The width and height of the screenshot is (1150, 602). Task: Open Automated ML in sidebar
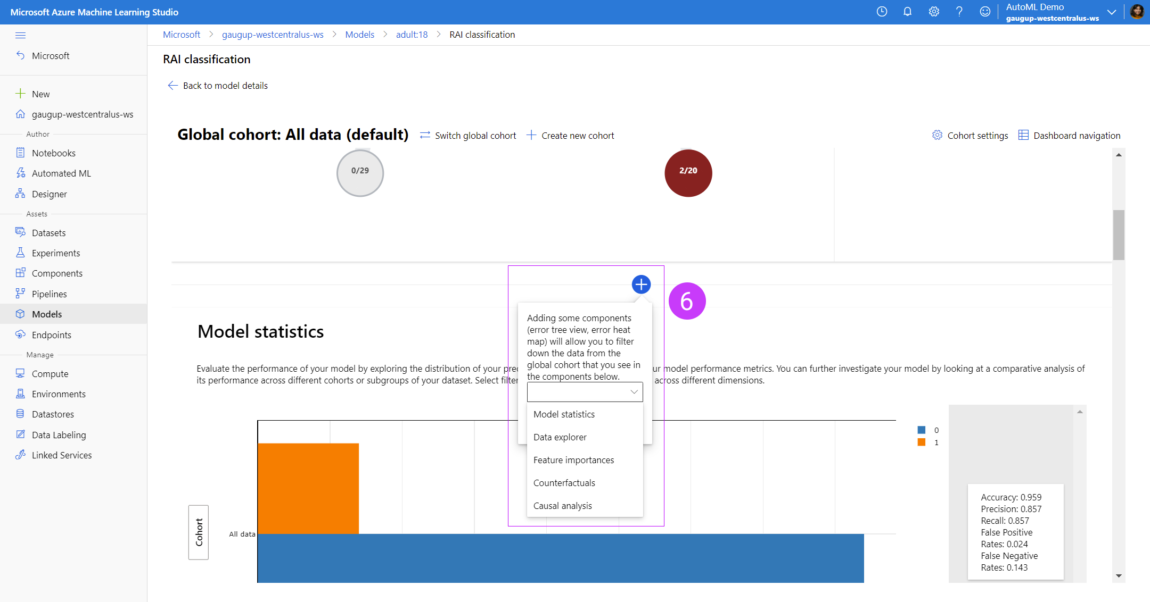tap(61, 173)
